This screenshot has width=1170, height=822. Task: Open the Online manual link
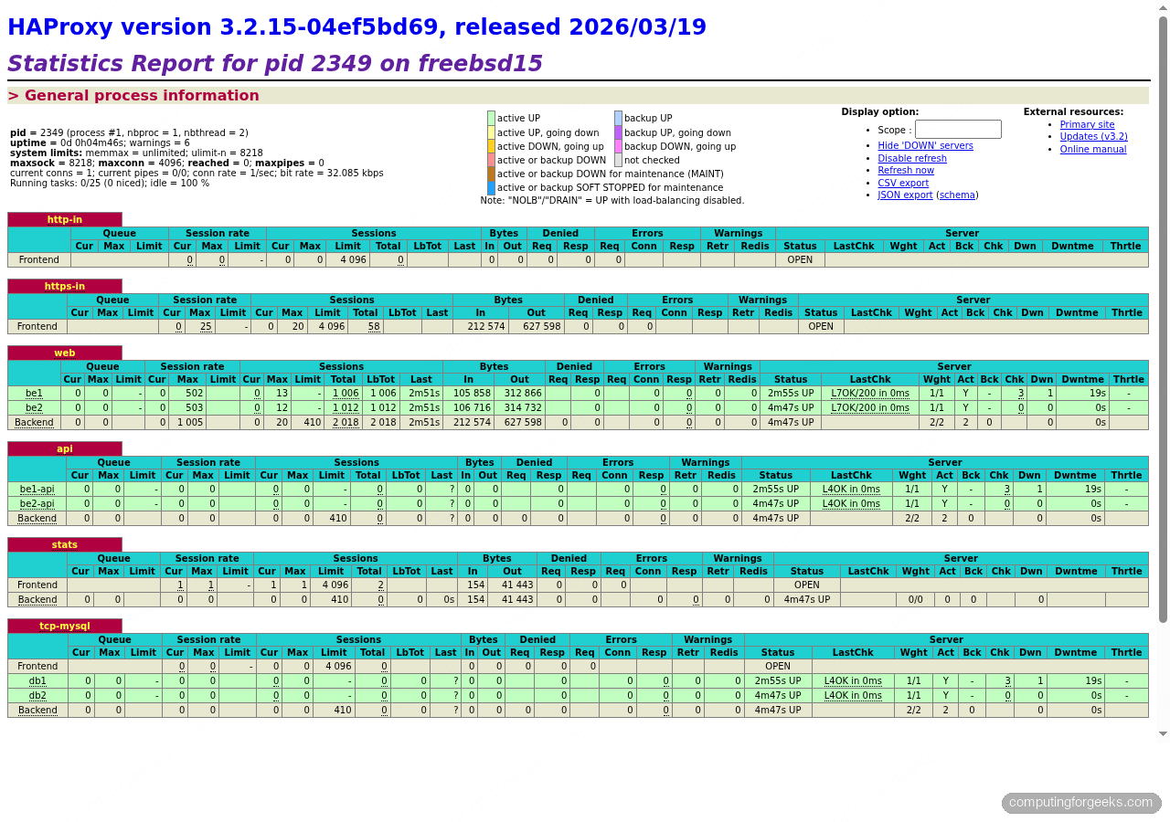click(1092, 149)
